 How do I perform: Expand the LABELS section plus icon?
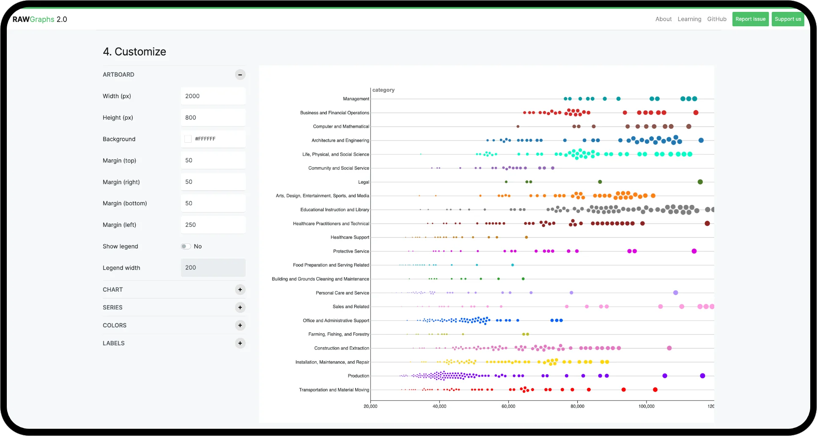(x=240, y=343)
